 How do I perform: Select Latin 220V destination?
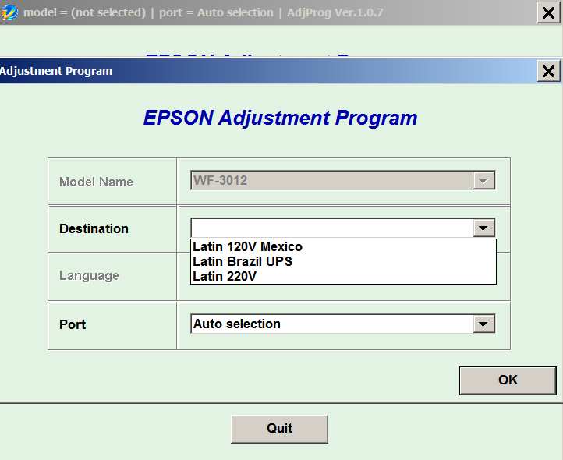(x=343, y=276)
